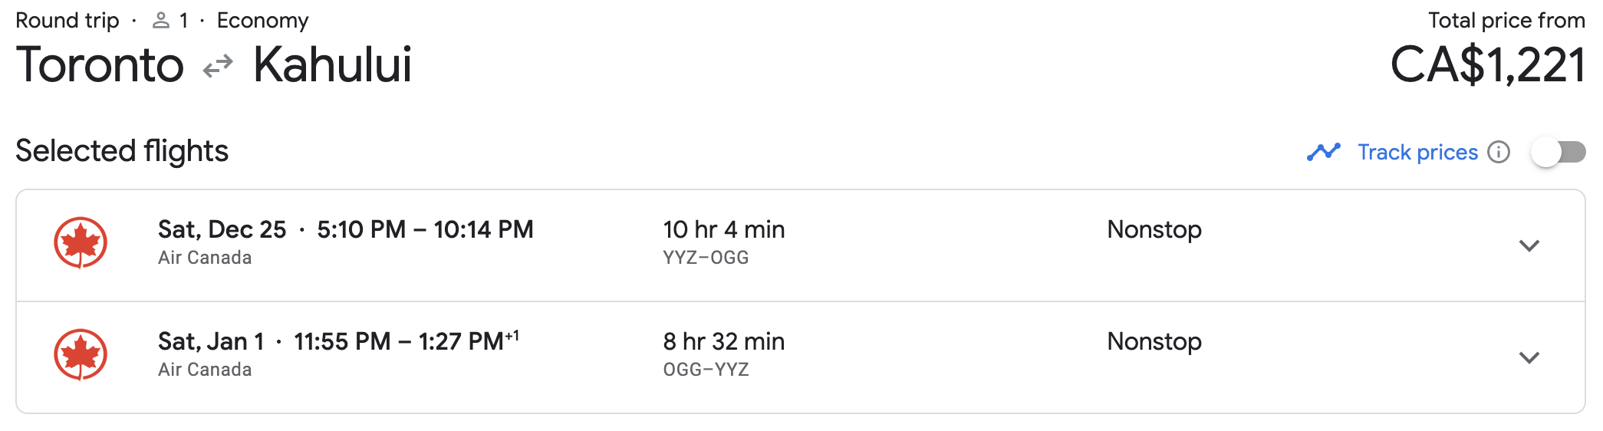Click the Toronto origin heading

[100, 64]
